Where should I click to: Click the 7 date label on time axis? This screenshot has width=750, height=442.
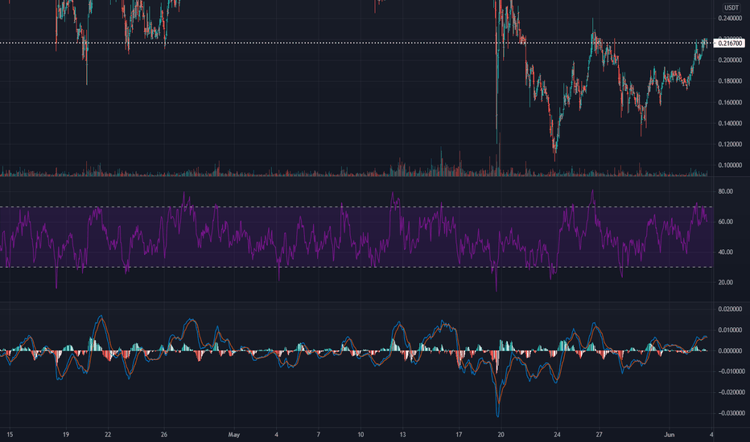(x=319, y=435)
